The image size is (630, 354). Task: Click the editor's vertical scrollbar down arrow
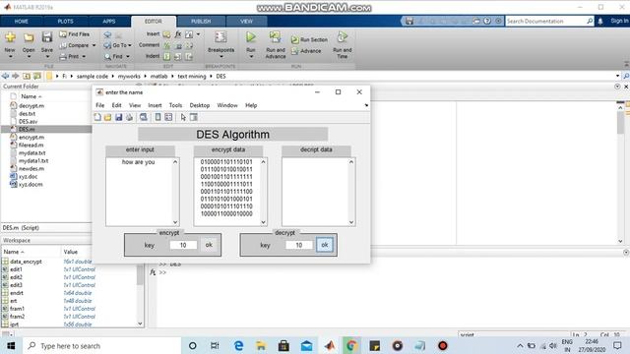620,241
